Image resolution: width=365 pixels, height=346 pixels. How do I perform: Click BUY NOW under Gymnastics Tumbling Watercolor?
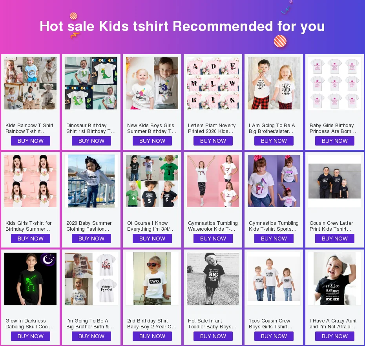213,239
